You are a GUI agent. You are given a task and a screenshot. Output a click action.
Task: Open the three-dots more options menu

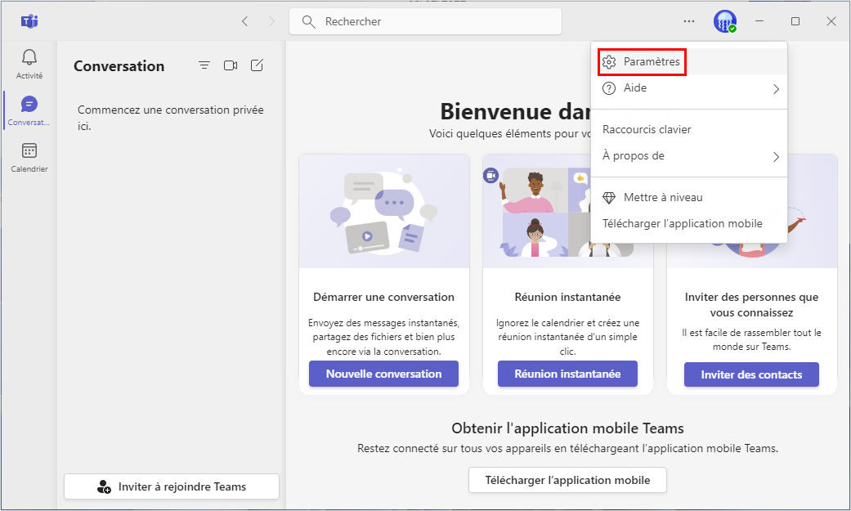688,21
